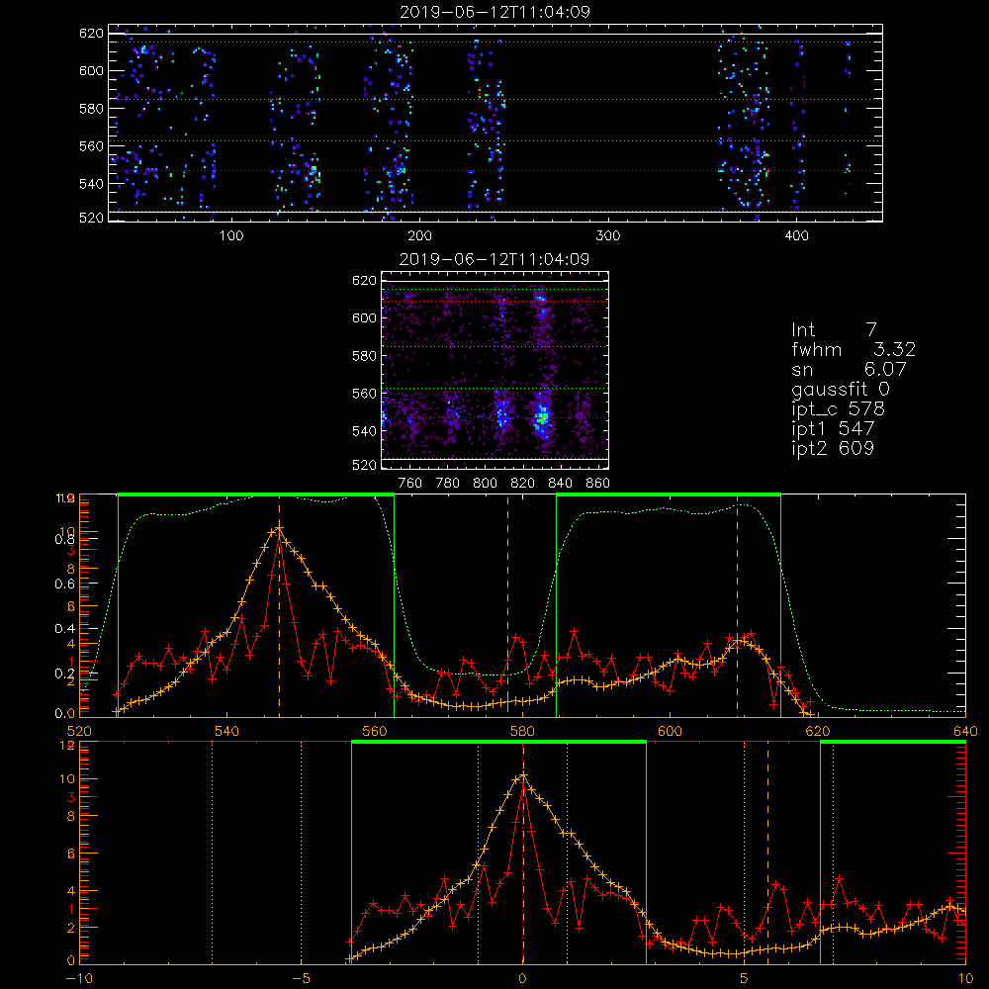Click x-axis label 780 of the middle image
The image size is (989, 989).
click(x=448, y=484)
